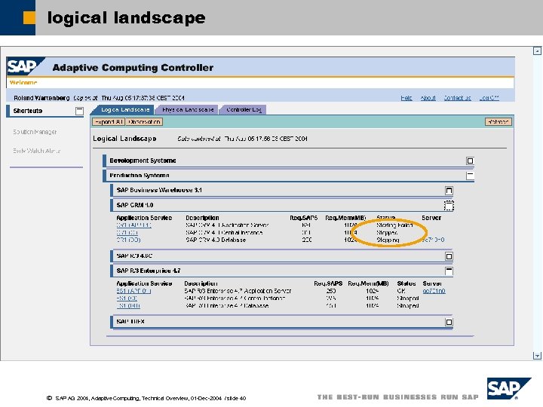This screenshot has height=407, width=543.
Task: Select the Welcome navigation entry
Action: pos(23,82)
